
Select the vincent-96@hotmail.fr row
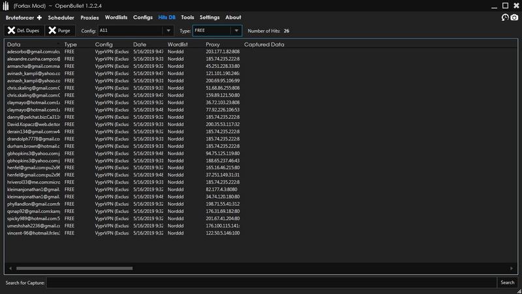pyautogui.click(x=261, y=233)
